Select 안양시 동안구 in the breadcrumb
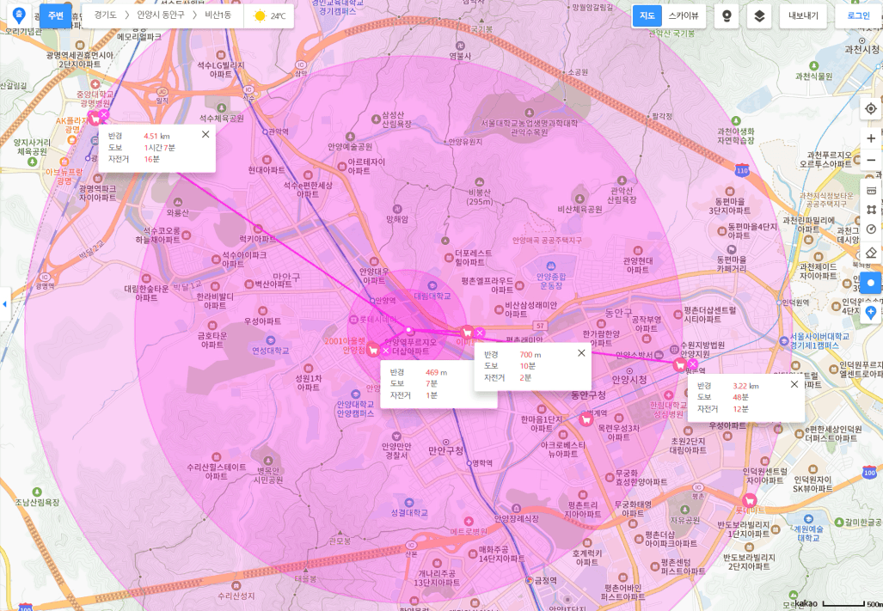Viewport: 883px width, 611px height. click(x=161, y=15)
